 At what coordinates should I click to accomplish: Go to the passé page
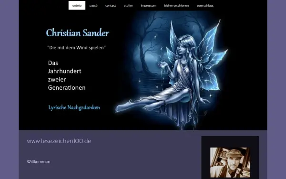pyautogui.click(x=93, y=5)
